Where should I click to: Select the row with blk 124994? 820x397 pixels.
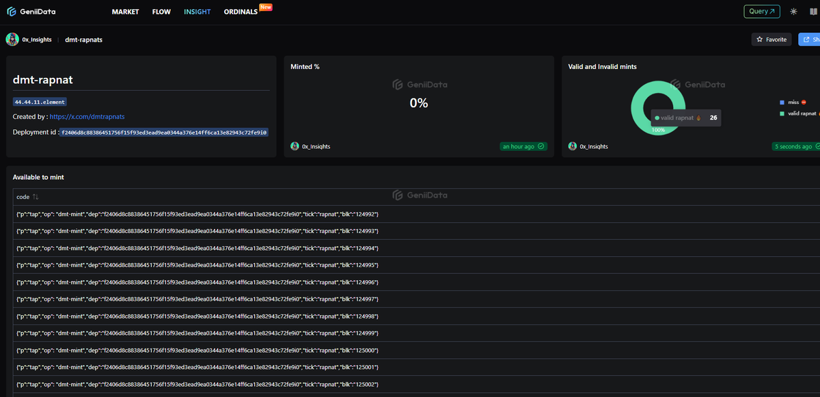click(416, 249)
